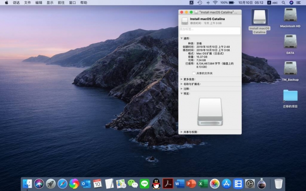Open QQ penguin icon in dock

click(156, 184)
